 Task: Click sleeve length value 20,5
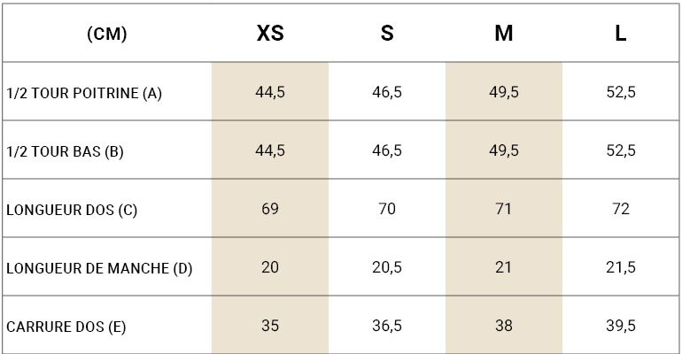click(x=387, y=267)
